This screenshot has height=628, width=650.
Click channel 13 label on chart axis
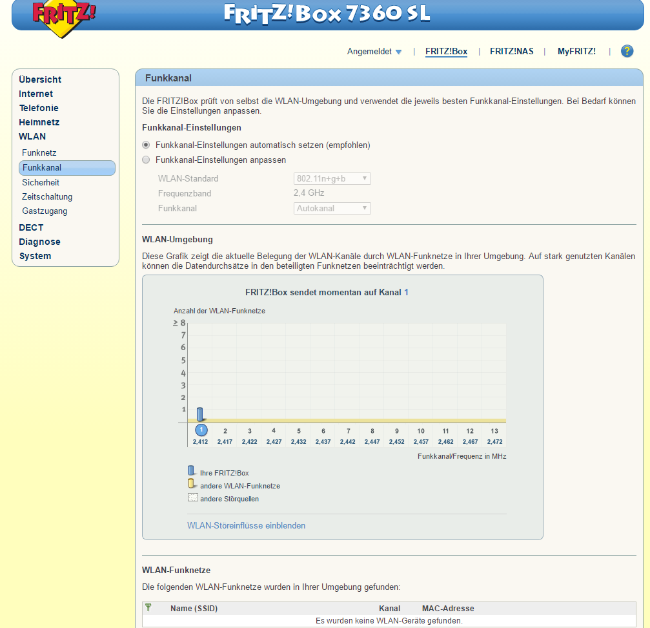[494, 431]
